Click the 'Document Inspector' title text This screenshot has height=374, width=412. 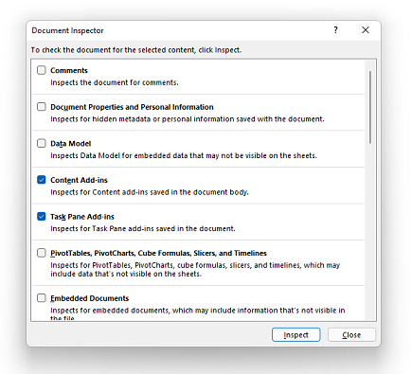pos(67,30)
